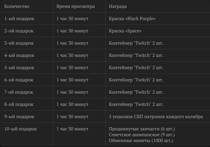
Task: Click the 6-ой подарок row label
Action: tap(19, 80)
